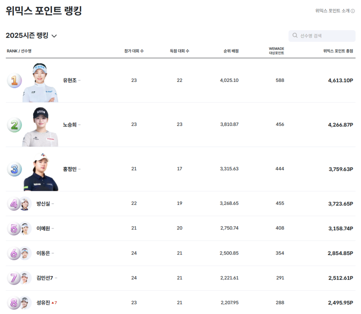Open player 성유진's name link
Screen dimensions: 361x314
tap(43, 303)
